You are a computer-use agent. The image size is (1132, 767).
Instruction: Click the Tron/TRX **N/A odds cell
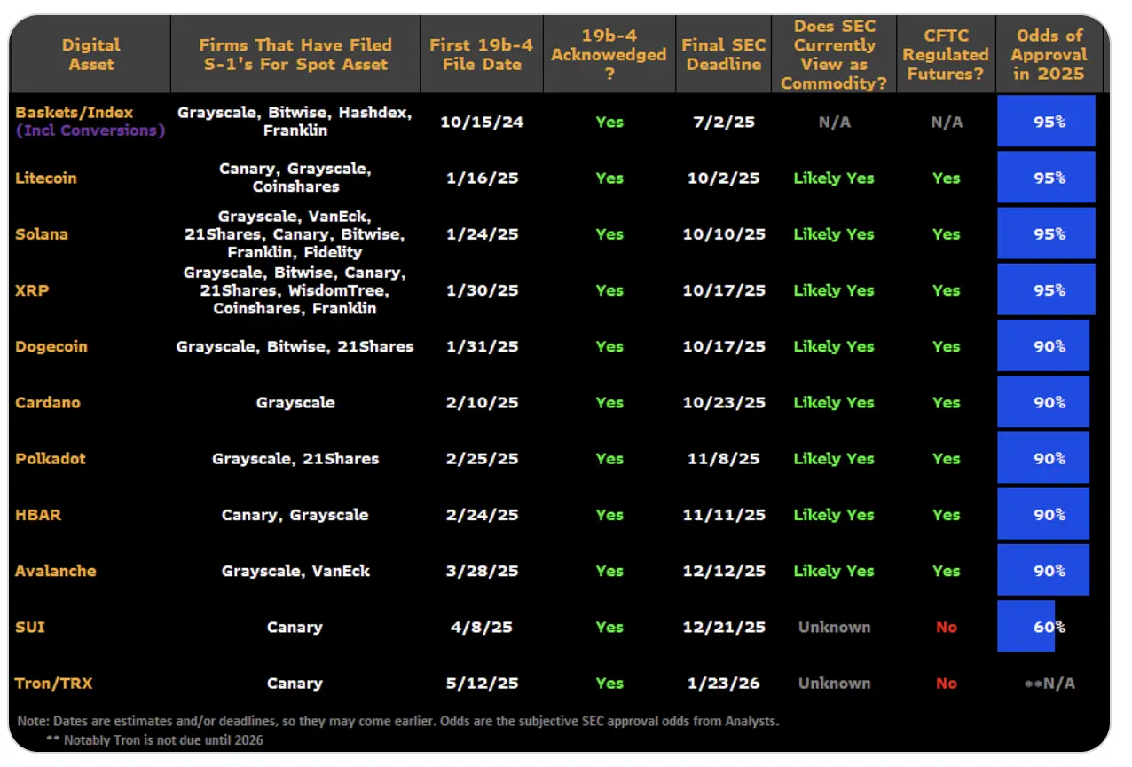pos(1049,684)
